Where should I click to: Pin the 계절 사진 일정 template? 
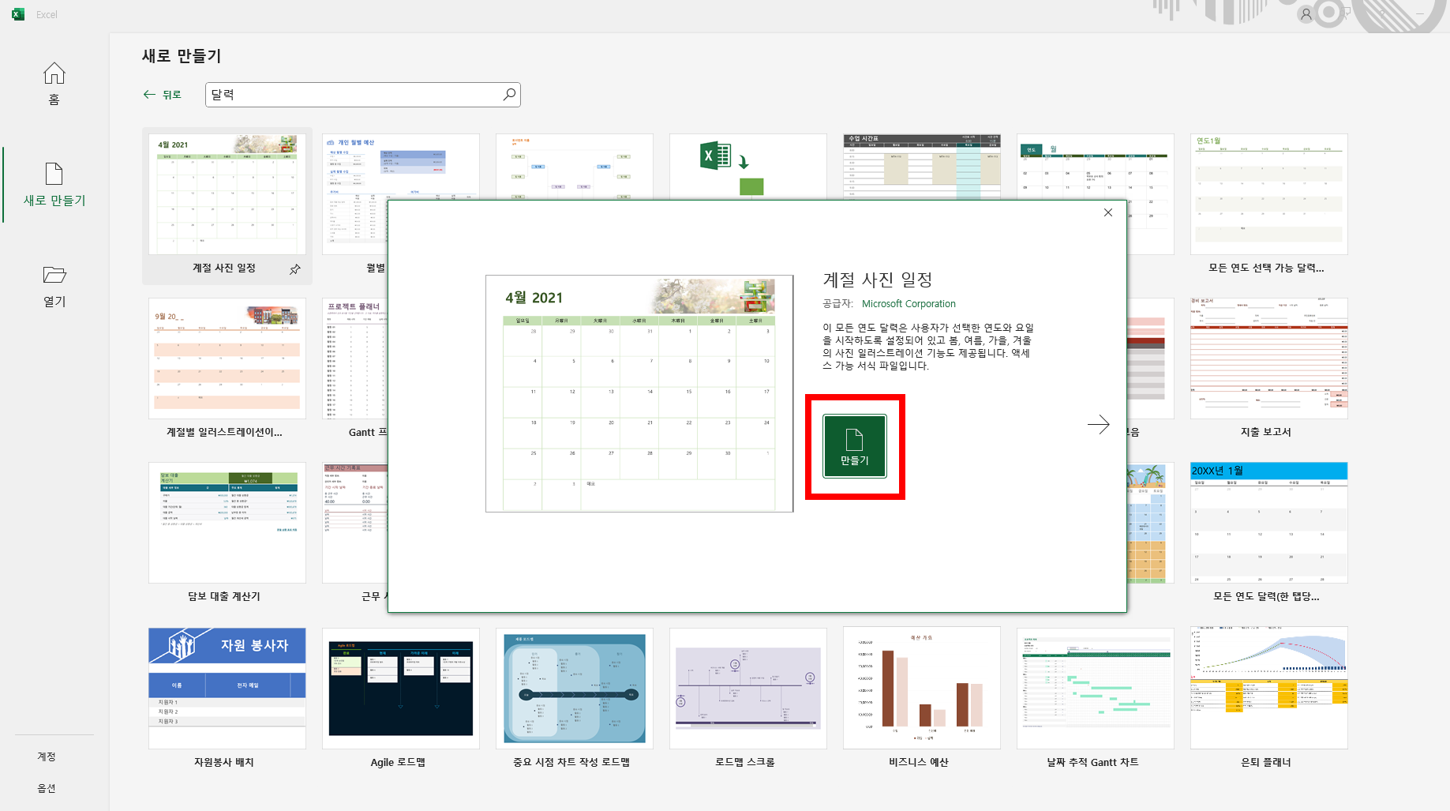click(294, 269)
